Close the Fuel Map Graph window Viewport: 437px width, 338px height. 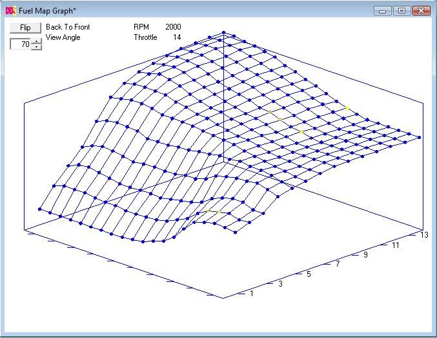click(421, 11)
